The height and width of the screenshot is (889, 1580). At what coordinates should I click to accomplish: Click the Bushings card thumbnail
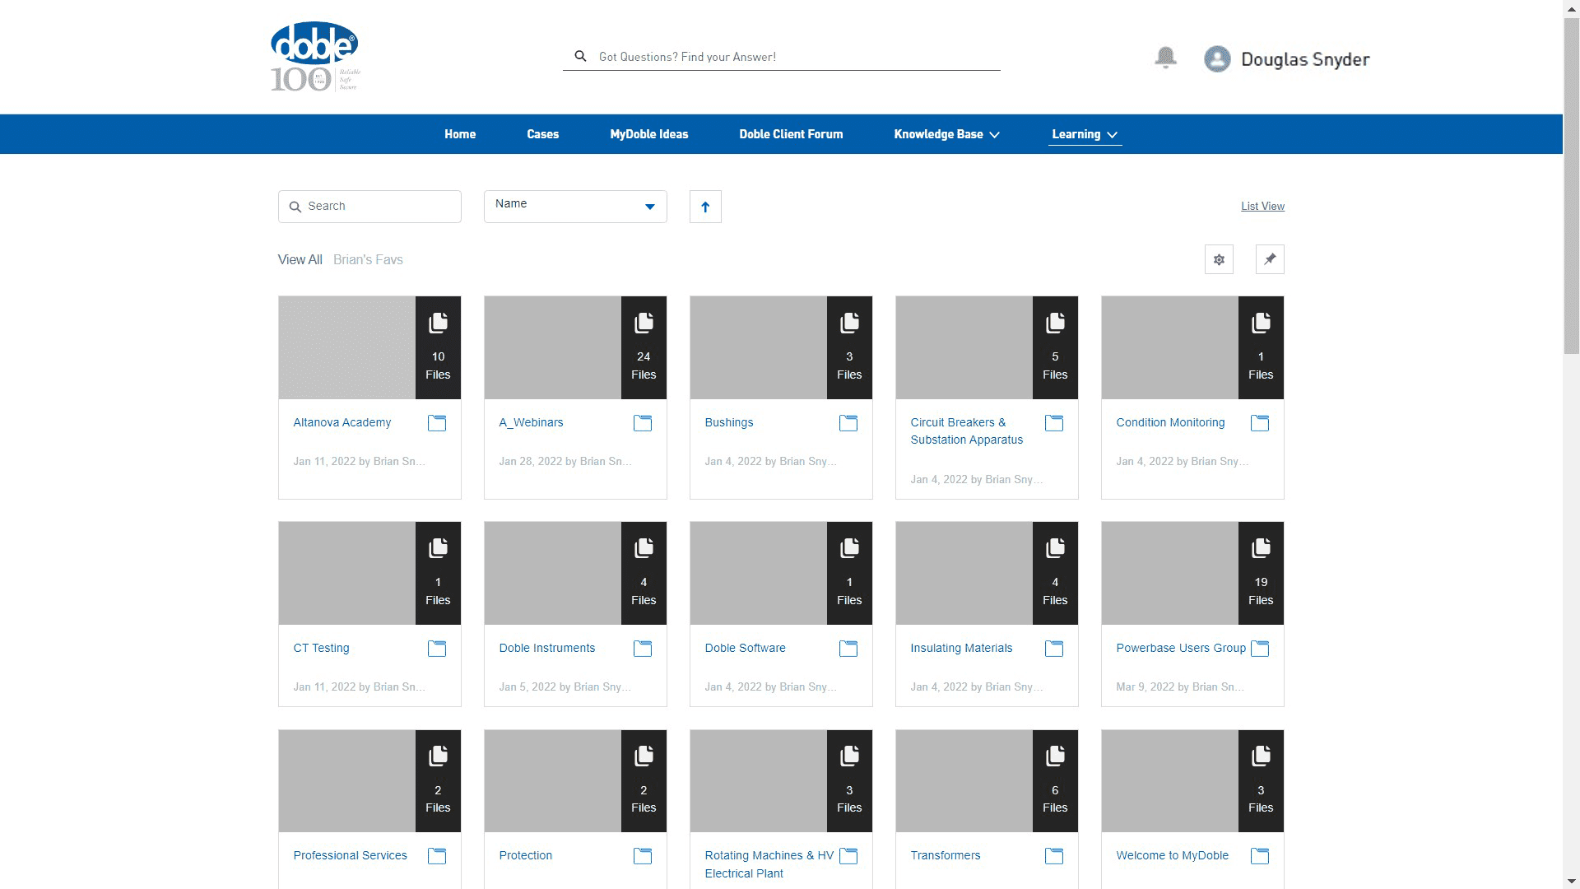[x=758, y=347]
